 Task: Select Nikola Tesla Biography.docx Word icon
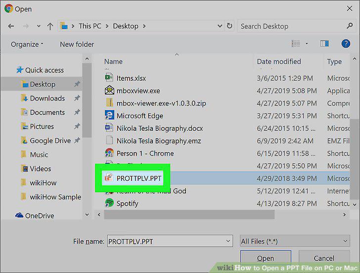click(x=109, y=128)
